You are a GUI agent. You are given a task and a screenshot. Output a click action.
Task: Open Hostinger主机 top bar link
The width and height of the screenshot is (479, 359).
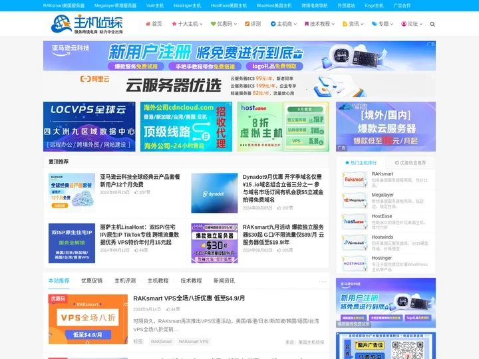187,5
